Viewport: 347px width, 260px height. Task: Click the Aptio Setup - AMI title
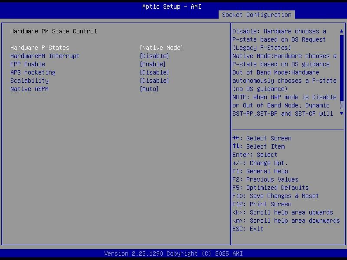pyautogui.click(x=172, y=6)
